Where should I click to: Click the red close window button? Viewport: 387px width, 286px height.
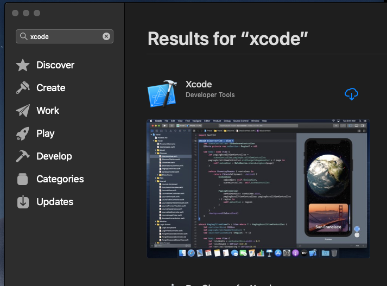15,13
